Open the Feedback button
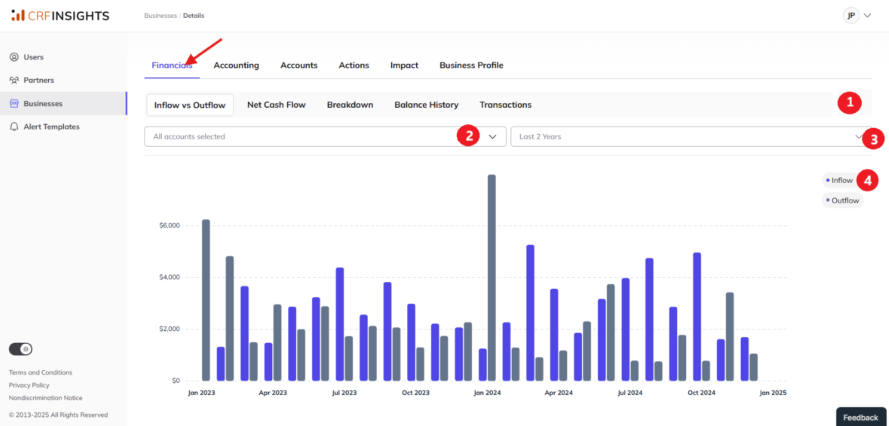 tap(861, 417)
